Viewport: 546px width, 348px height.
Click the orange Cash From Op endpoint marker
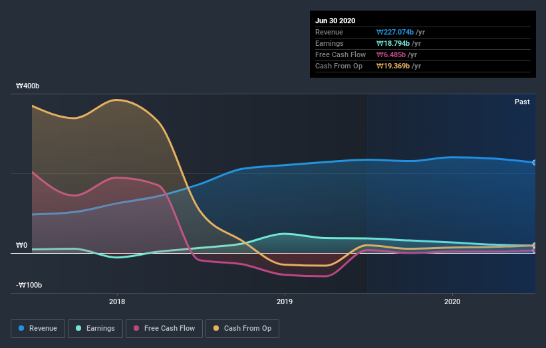(535, 246)
